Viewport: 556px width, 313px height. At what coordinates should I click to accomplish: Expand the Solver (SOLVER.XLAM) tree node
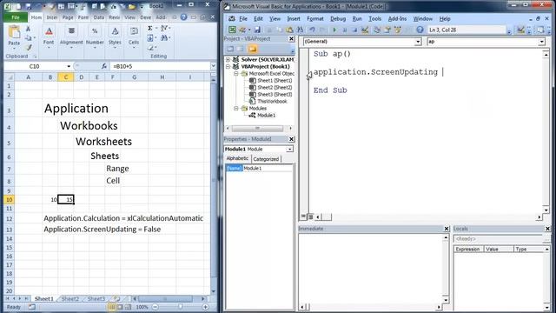pyautogui.click(x=228, y=60)
